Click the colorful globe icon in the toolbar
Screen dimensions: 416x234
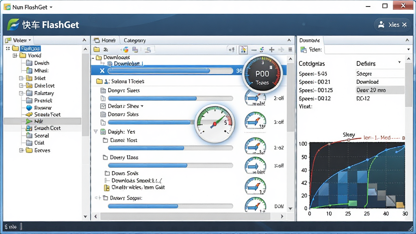point(125,50)
